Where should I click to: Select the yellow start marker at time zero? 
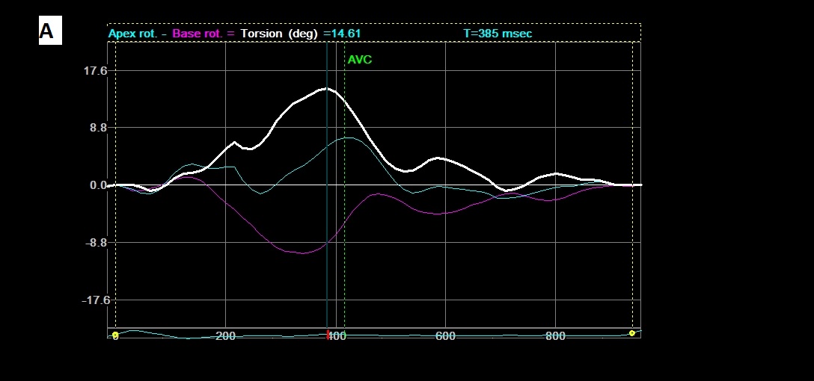click(114, 336)
